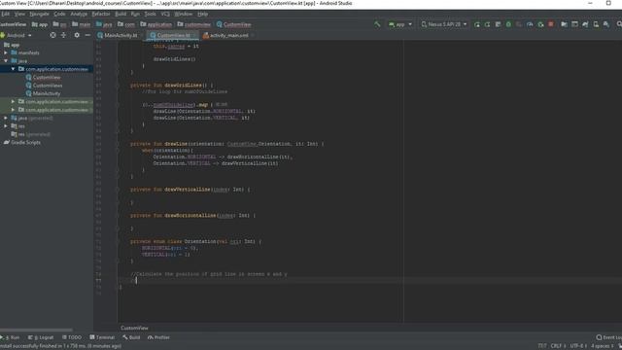
Task: Open the Tools menu
Action: (150, 14)
